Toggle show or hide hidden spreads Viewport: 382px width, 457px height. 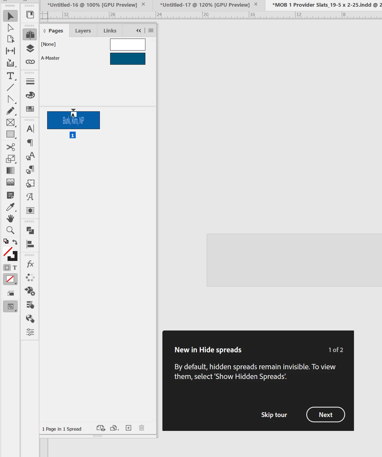(101, 428)
